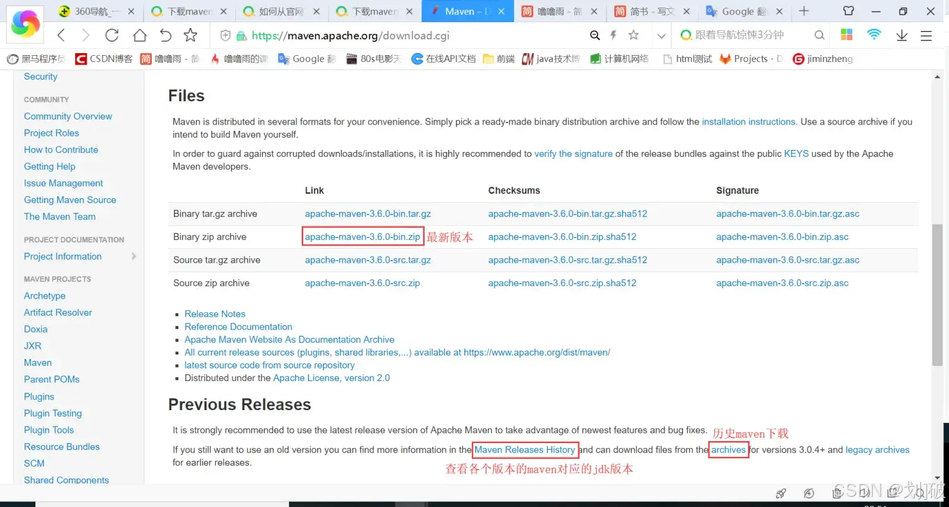Click the rocket icon in status bar

[781, 494]
